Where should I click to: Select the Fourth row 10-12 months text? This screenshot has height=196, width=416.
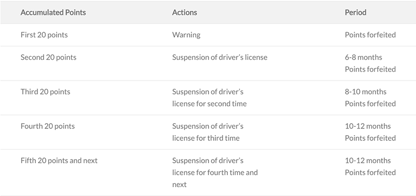(x=368, y=126)
